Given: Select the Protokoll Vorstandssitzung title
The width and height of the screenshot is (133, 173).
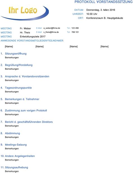Looking at the screenshot, I should pos(104,2).
